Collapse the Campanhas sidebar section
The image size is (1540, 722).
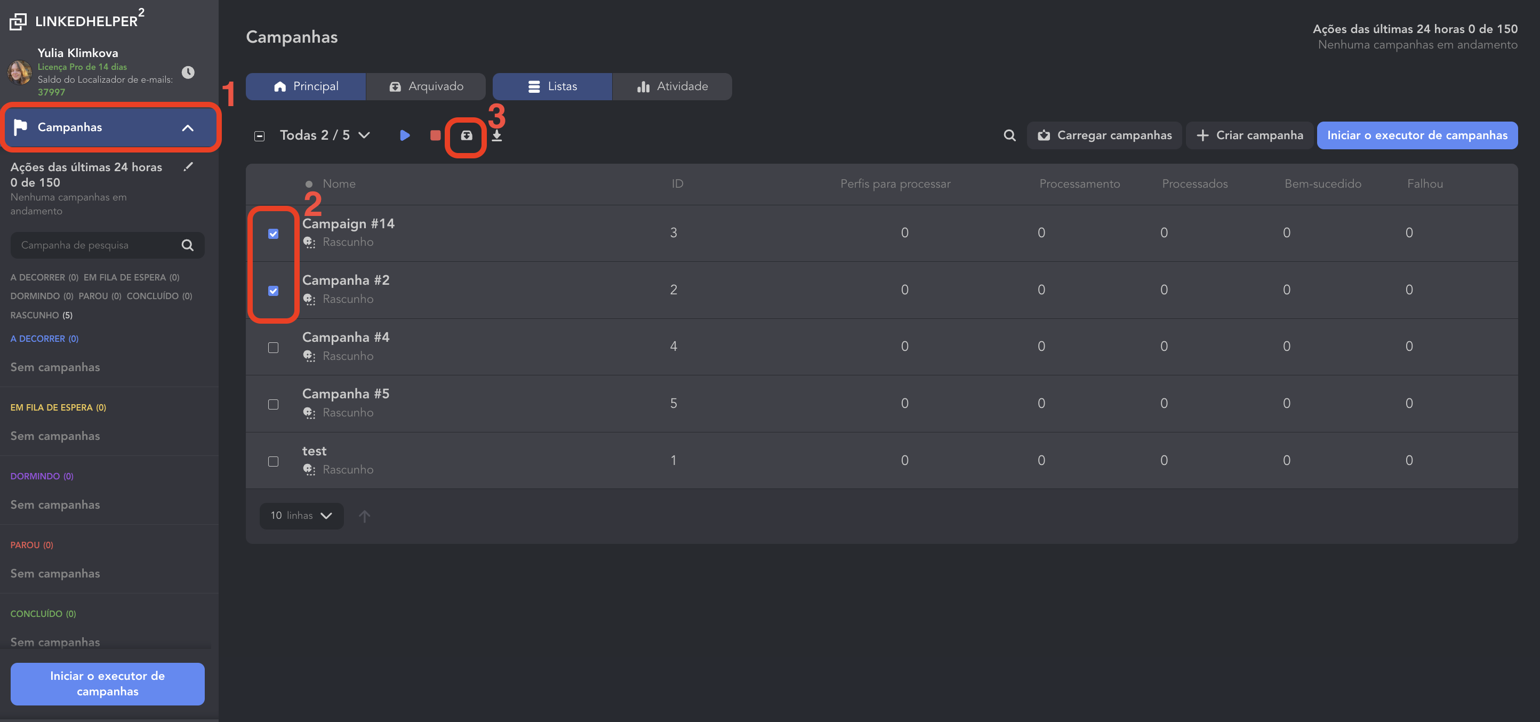[x=188, y=127]
